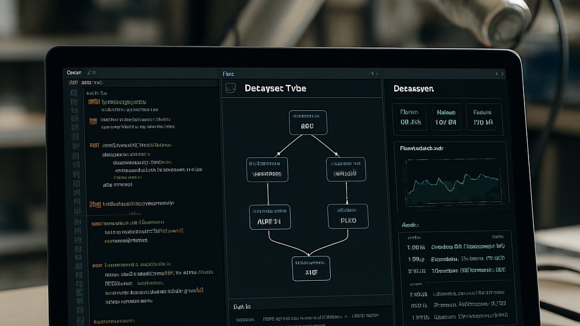Select the list row starting with 1.99
This screenshot has width=580, height=326.
[456, 259]
